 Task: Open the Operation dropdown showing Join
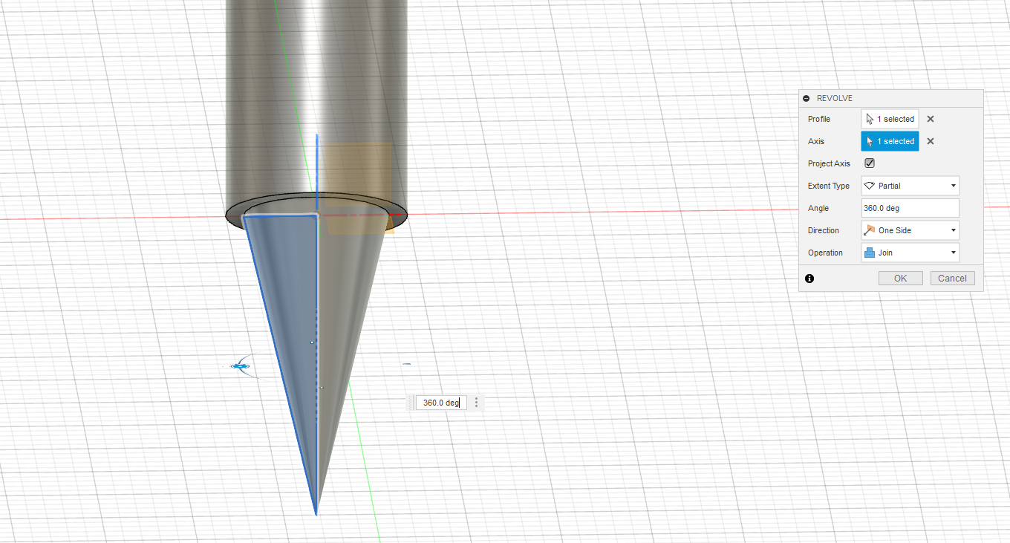(x=910, y=253)
